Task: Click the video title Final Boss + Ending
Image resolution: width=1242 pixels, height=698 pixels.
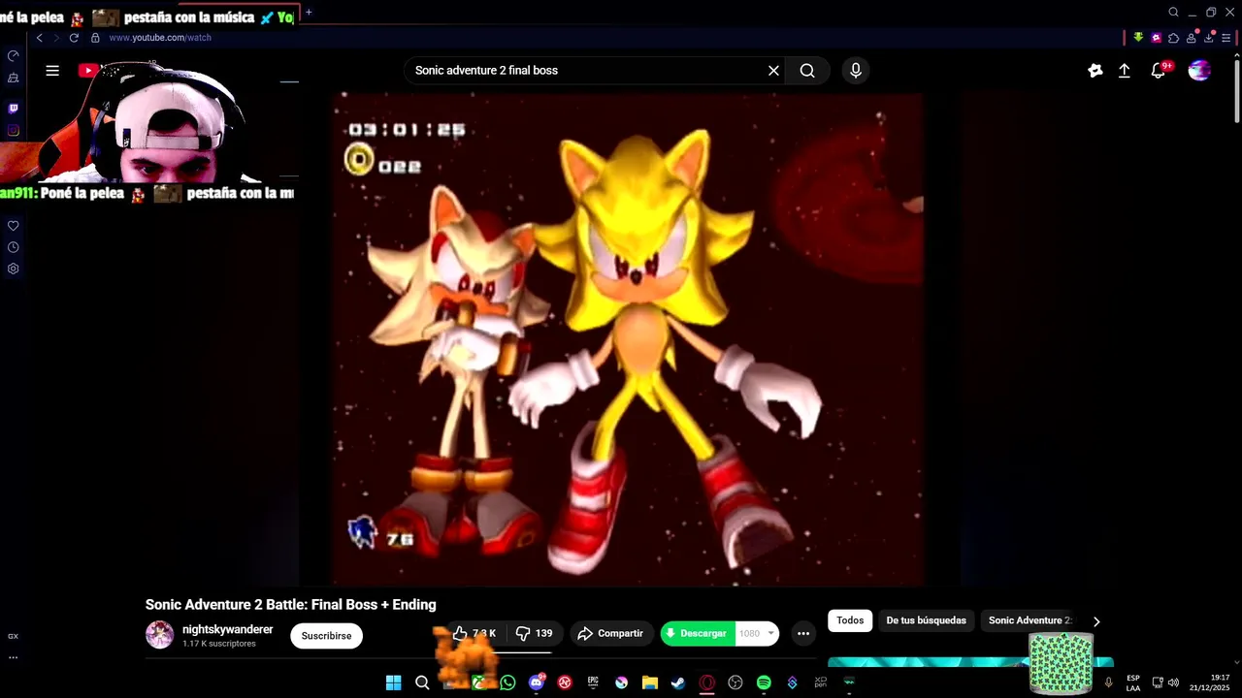Action: click(x=291, y=604)
